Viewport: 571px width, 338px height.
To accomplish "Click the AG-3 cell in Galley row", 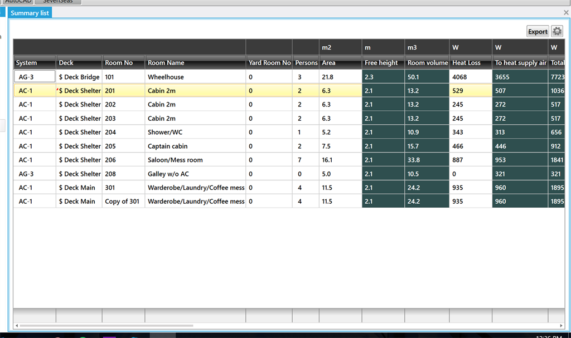I will (35, 174).
